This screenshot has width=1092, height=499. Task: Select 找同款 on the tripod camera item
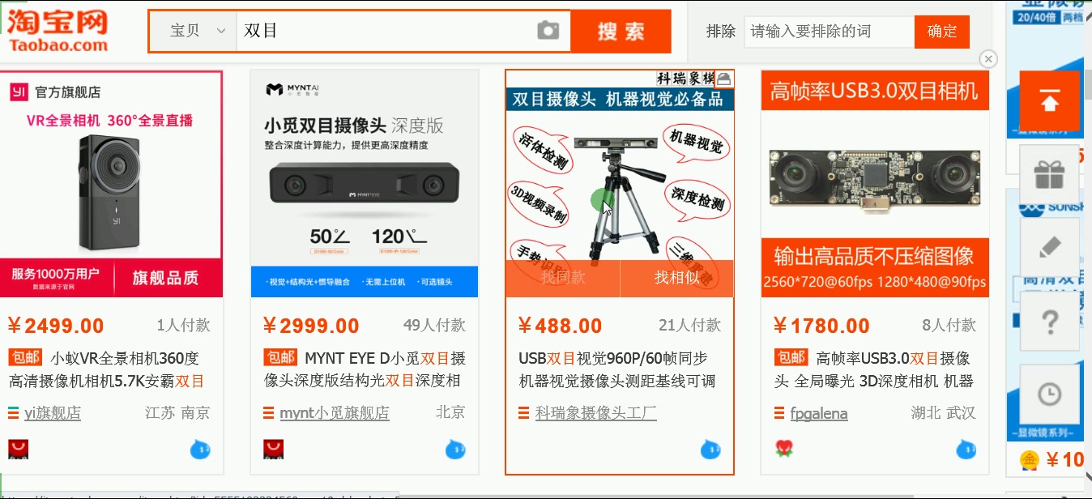[x=563, y=278]
